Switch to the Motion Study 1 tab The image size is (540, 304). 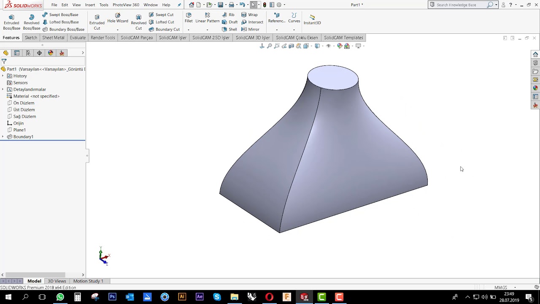(88, 281)
